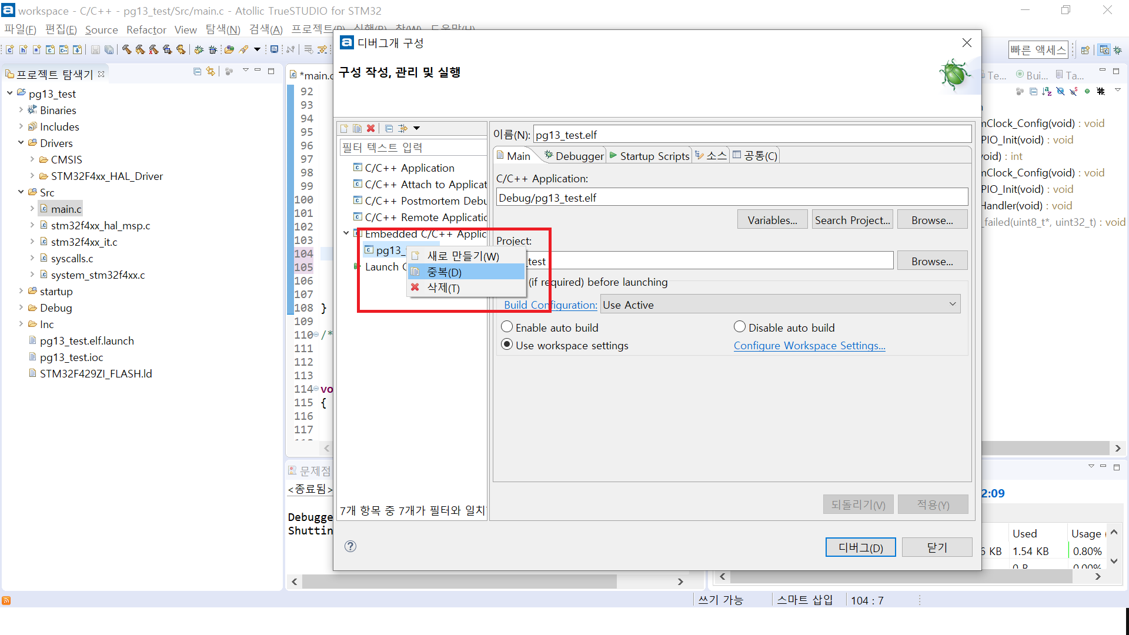Click the red delete configuration icon
1129x635 pixels.
[x=370, y=128]
